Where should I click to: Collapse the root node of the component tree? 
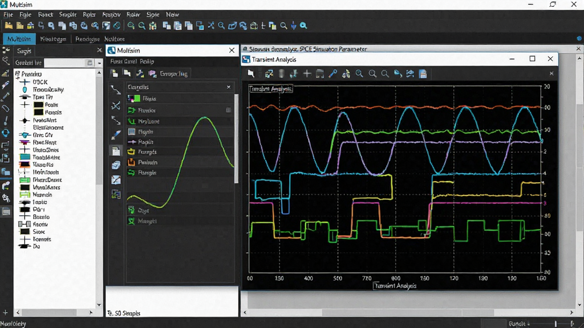[18, 75]
